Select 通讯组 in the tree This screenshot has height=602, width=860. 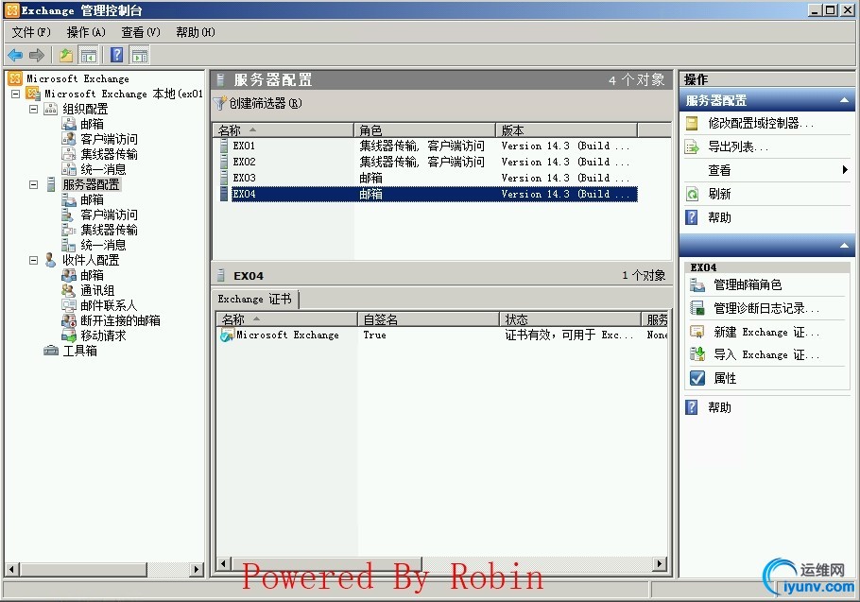[97, 290]
